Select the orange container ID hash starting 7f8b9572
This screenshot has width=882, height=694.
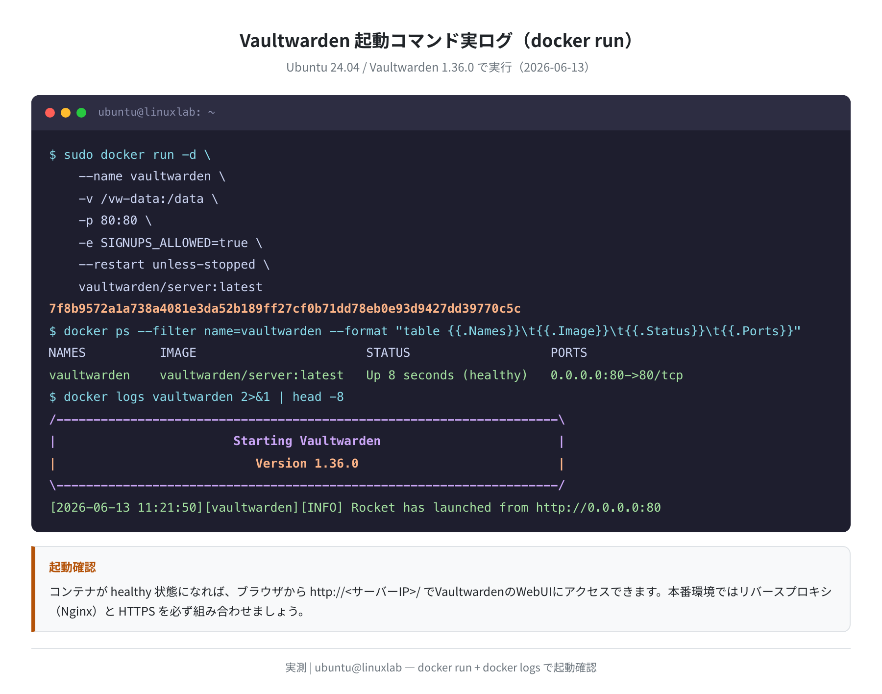pyautogui.click(x=285, y=309)
